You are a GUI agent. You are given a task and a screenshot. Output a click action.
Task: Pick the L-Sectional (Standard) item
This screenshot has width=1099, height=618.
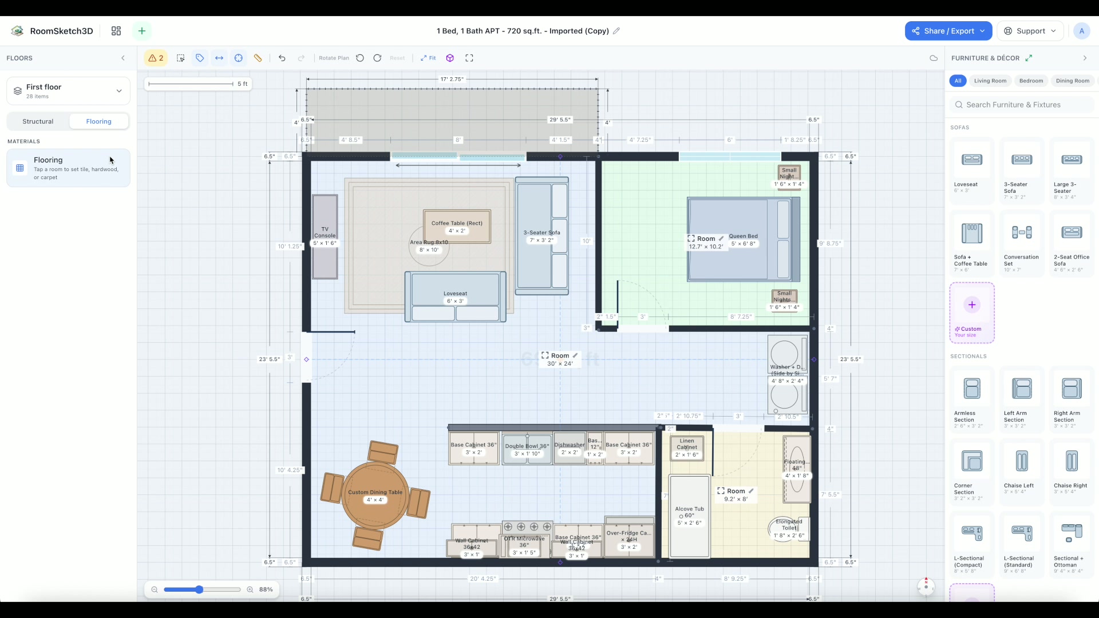tap(1022, 545)
